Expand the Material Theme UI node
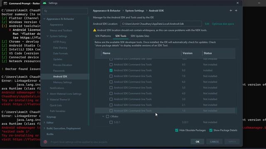 pos(48,99)
